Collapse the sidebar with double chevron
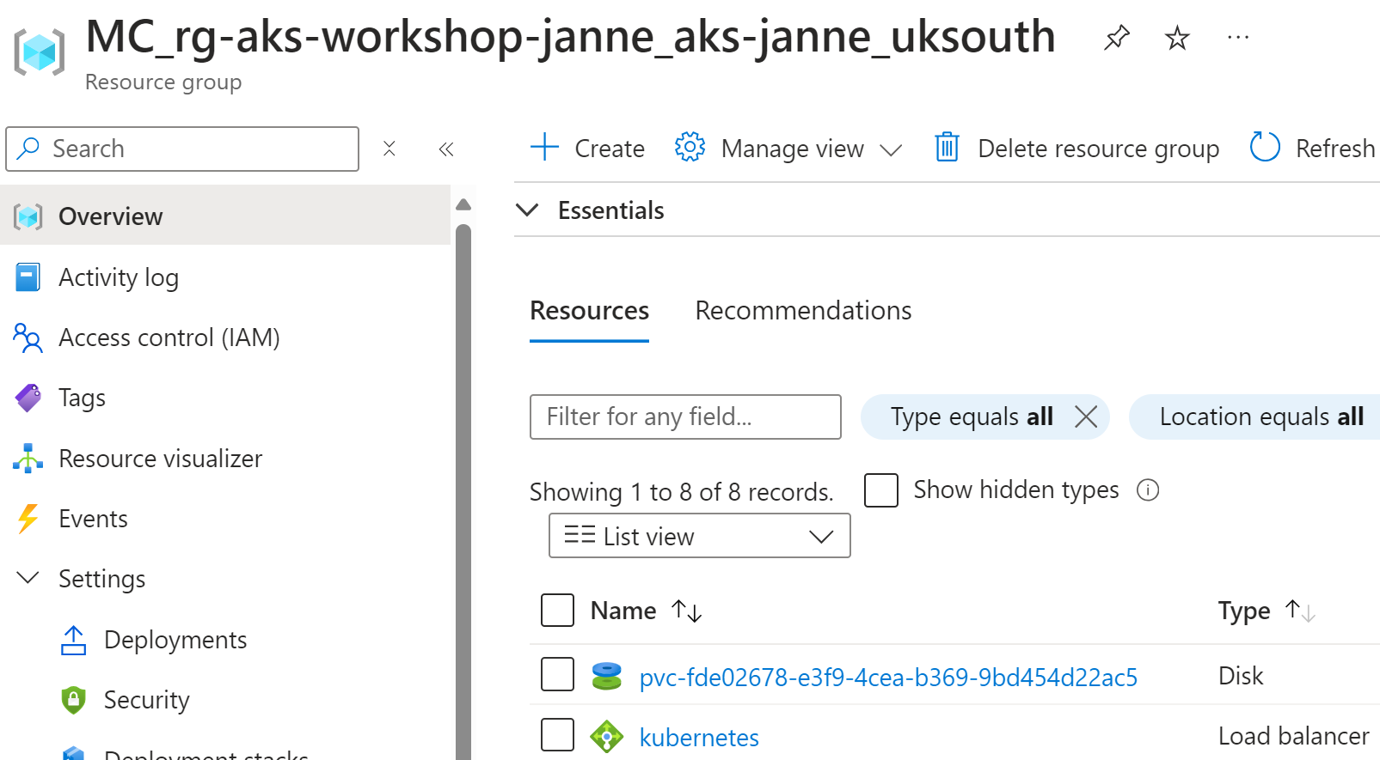Image resolution: width=1380 pixels, height=760 pixels. click(445, 149)
